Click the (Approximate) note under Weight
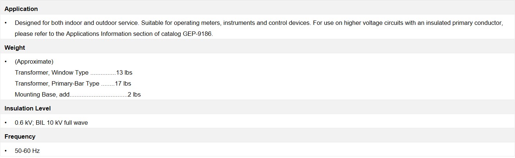This screenshot has height=158, width=515. click(34, 61)
